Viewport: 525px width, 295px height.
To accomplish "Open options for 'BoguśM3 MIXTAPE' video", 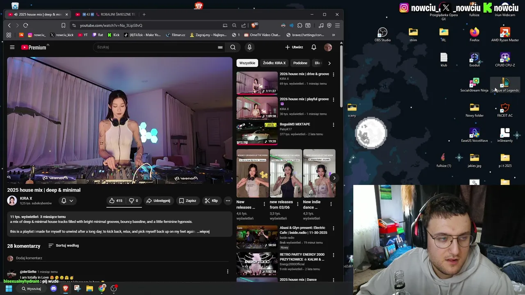I will [x=333, y=125].
